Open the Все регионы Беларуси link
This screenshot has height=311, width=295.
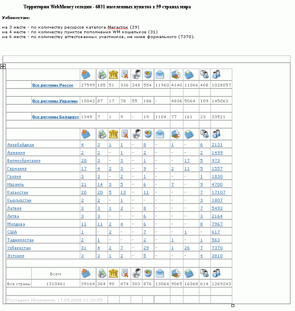[56, 117]
